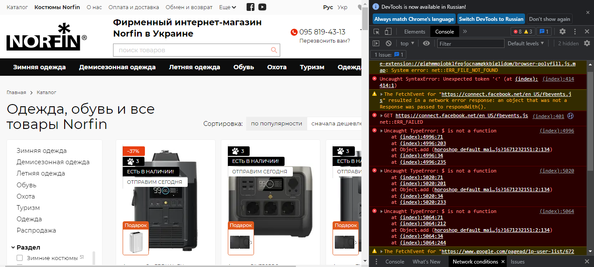Click the blue issues counter badge
The width and height of the screenshot is (594, 267).
click(x=544, y=31)
